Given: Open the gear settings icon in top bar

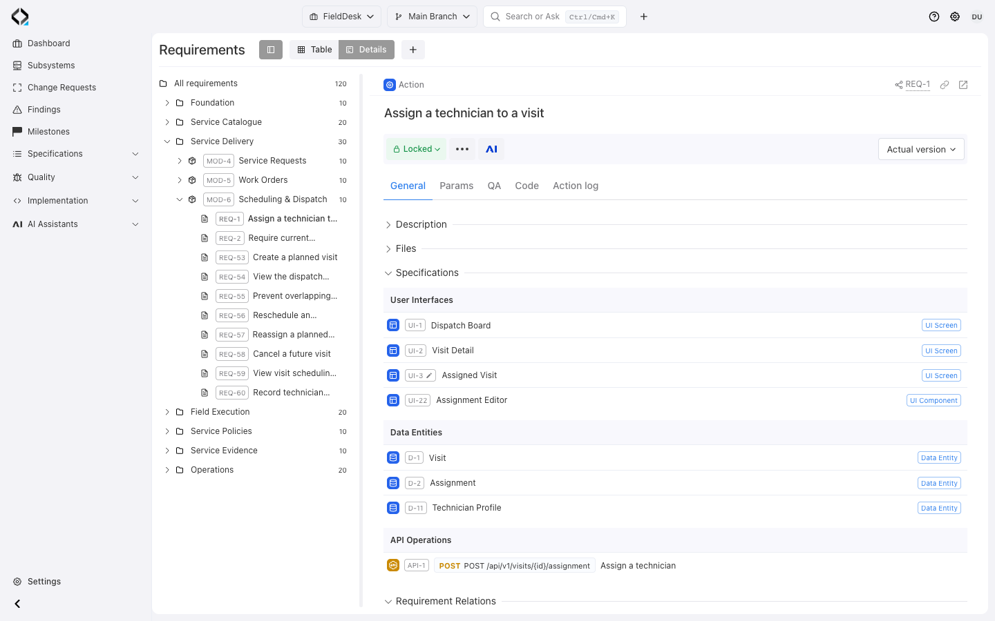Looking at the screenshot, I should click(955, 17).
